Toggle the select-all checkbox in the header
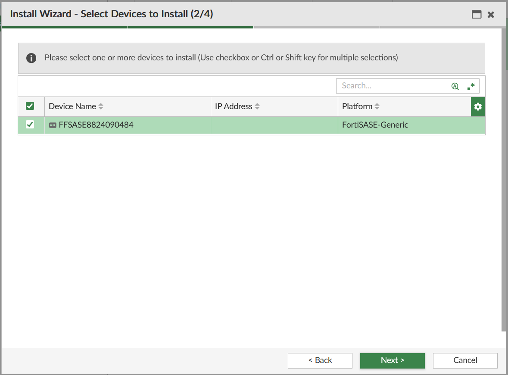 (x=30, y=106)
